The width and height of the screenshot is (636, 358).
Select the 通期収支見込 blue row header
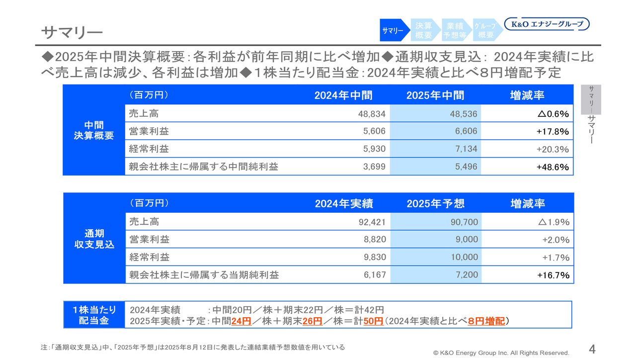click(x=94, y=239)
